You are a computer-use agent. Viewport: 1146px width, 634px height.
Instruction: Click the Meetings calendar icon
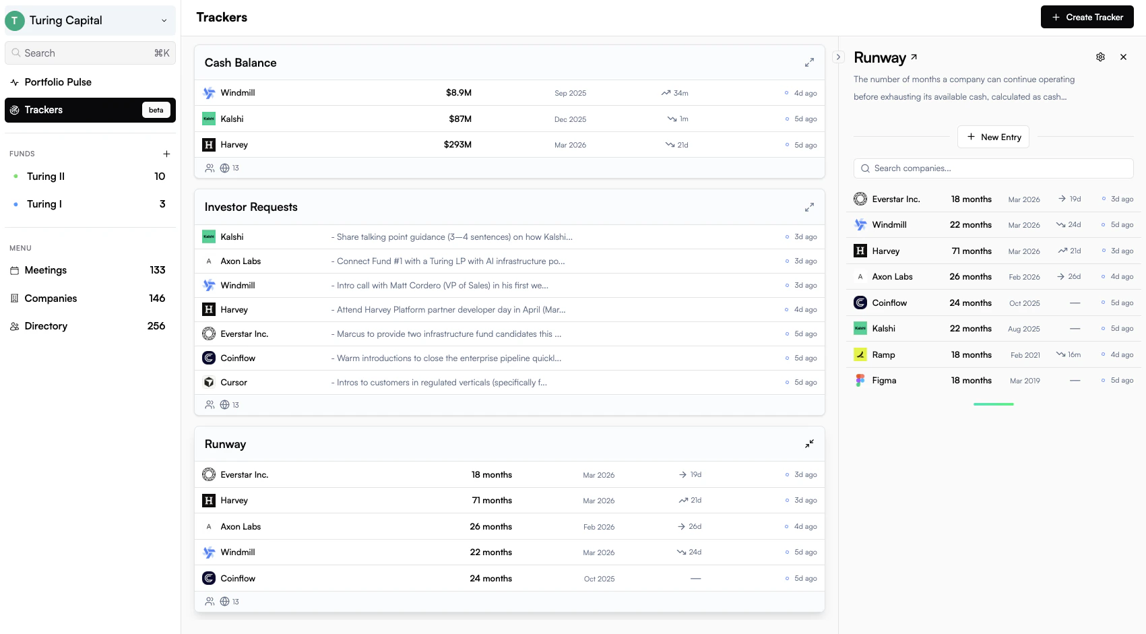[x=15, y=270]
